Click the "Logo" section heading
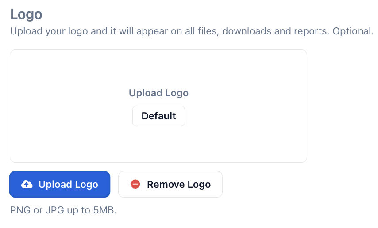The width and height of the screenshot is (378, 228). [x=26, y=14]
